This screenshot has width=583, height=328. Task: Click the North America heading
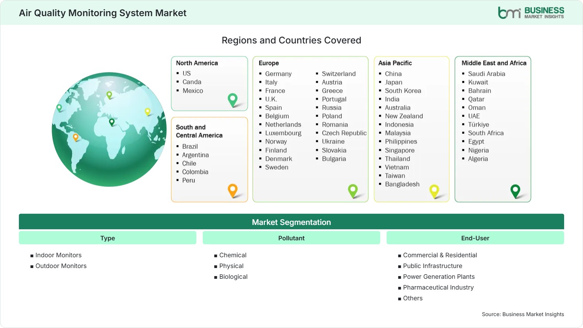coord(197,63)
